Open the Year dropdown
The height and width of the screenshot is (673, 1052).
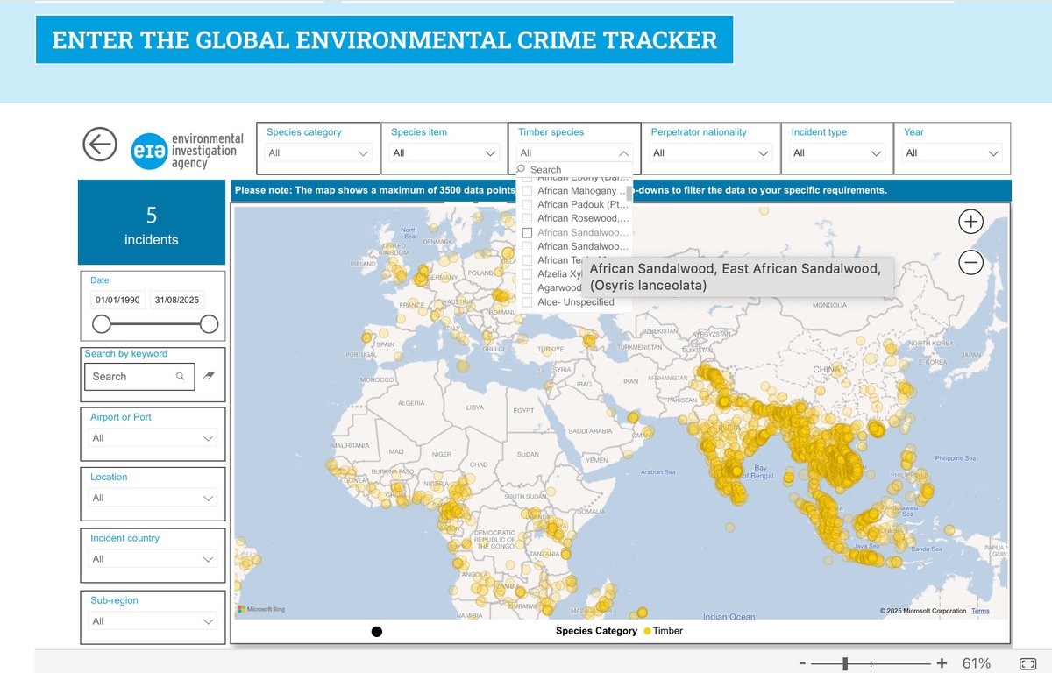click(x=951, y=152)
